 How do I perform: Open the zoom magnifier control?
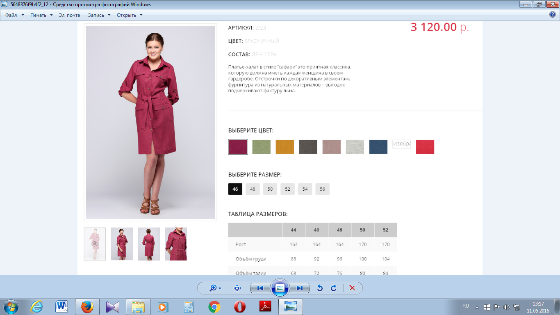[213, 288]
